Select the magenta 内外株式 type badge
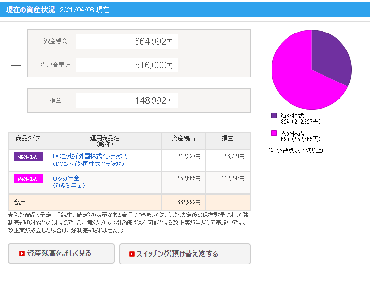The width and height of the screenshot is (374, 281). [28, 179]
